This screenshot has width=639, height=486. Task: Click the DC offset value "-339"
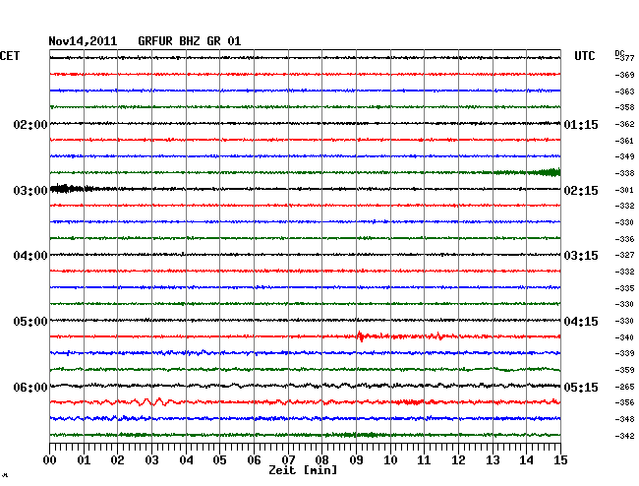624,353
